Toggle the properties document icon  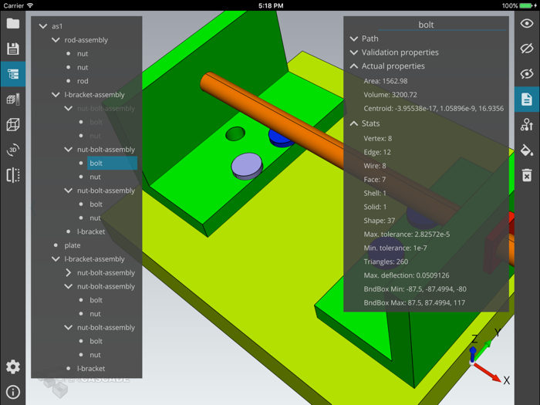pyautogui.click(x=527, y=100)
